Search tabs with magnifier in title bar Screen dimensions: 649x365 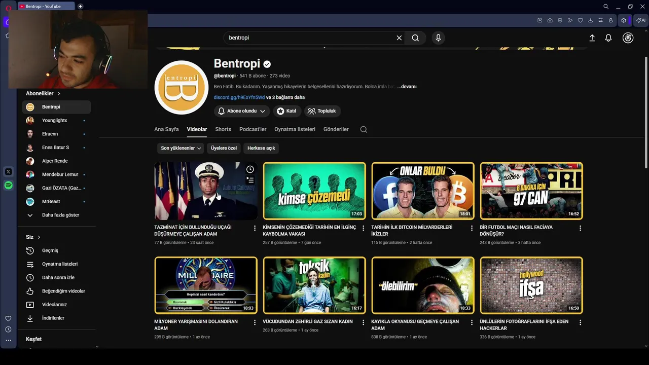click(606, 7)
